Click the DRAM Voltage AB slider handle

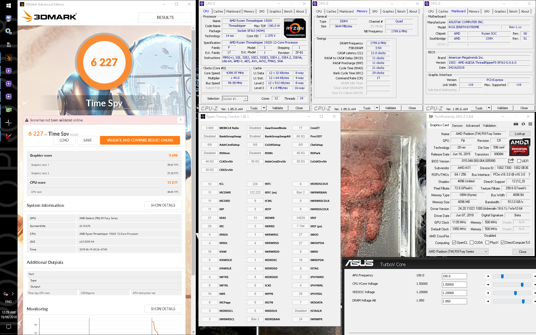click(523, 301)
